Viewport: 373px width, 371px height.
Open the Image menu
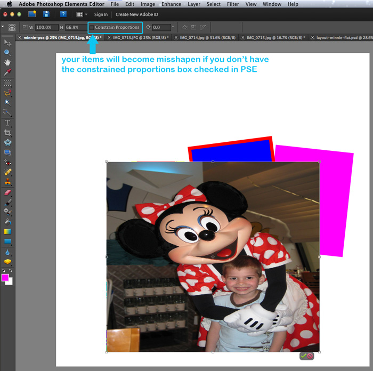[148, 4]
